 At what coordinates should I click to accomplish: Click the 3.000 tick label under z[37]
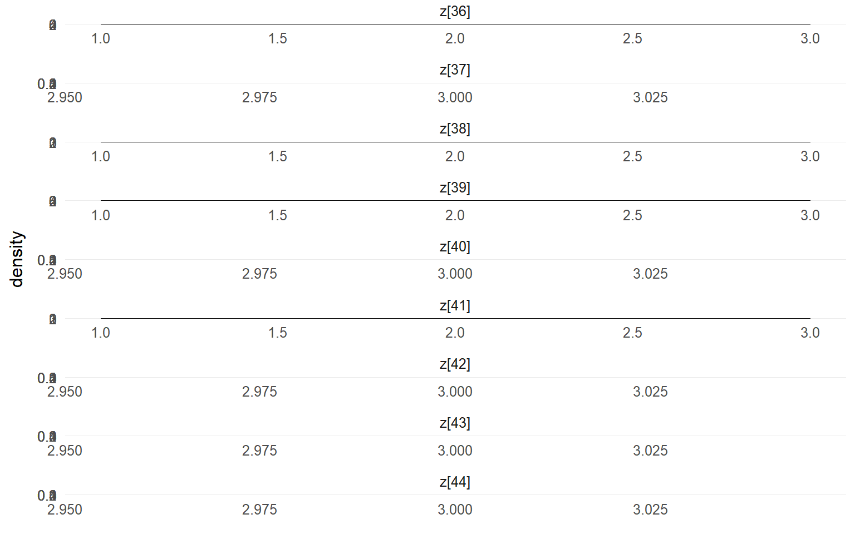(x=455, y=97)
